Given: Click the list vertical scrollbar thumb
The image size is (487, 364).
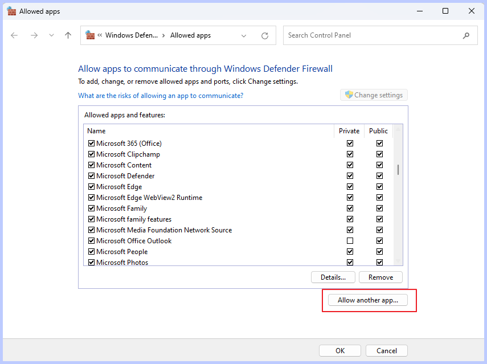Looking at the screenshot, I should click(398, 170).
